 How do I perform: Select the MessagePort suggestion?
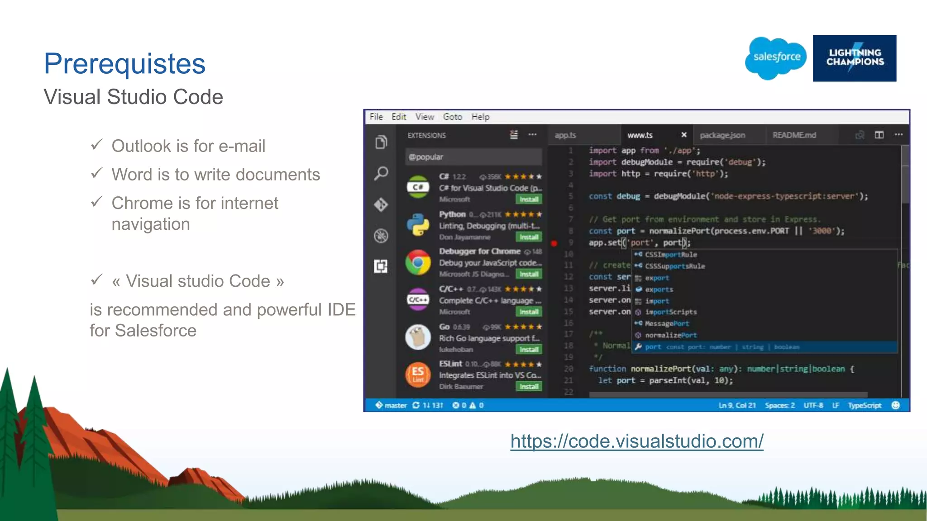[765, 324]
